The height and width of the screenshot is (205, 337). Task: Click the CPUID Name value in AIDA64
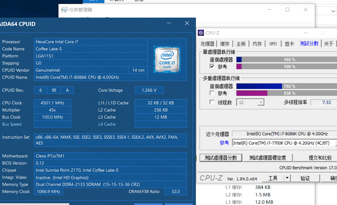[91, 77]
